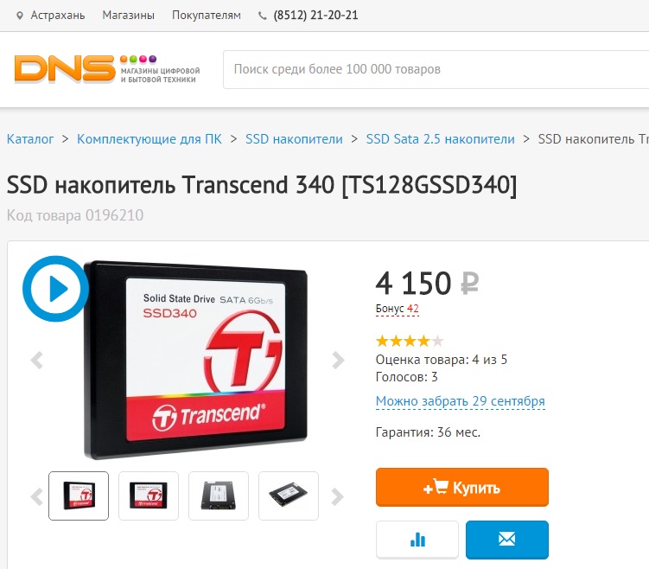Image resolution: width=649 pixels, height=569 pixels.
Task: Show previous product image with left arrow
Action: 37,360
